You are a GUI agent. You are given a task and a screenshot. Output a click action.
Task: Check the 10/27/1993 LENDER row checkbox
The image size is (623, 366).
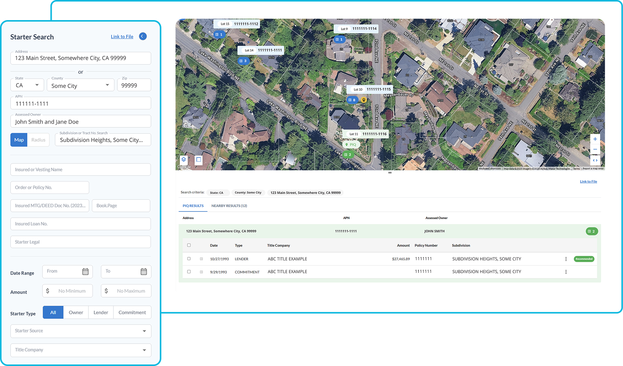point(189,259)
